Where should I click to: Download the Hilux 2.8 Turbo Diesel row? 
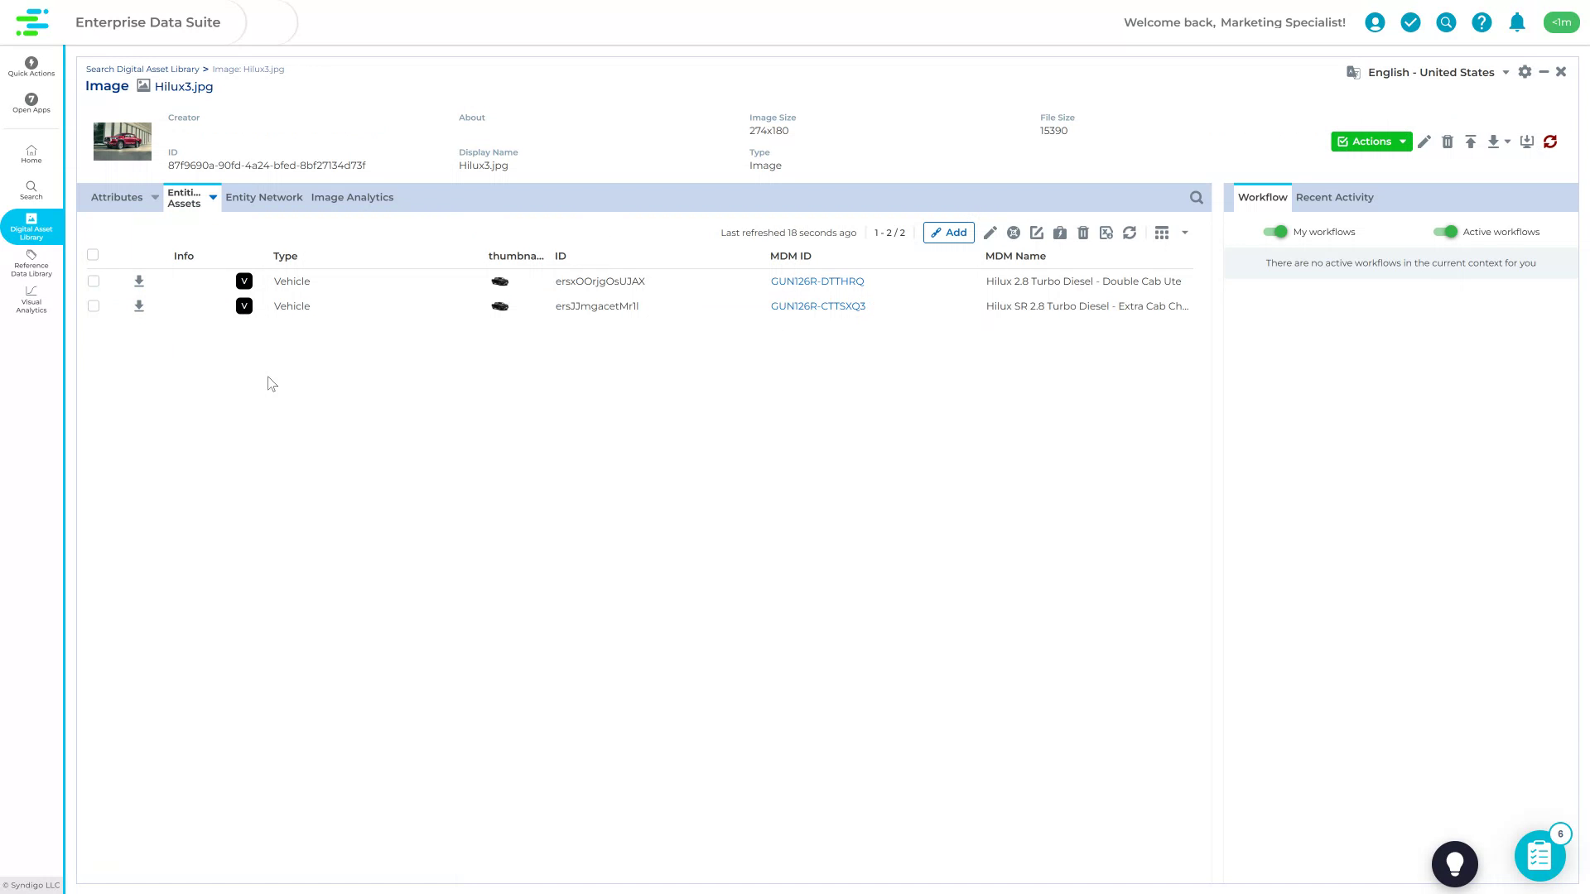tap(138, 281)
